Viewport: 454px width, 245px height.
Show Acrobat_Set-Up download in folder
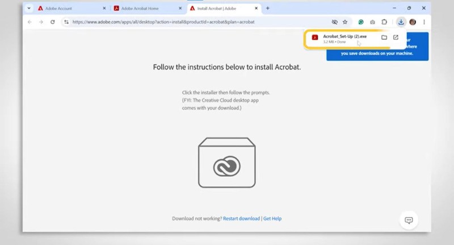[384, 37]
